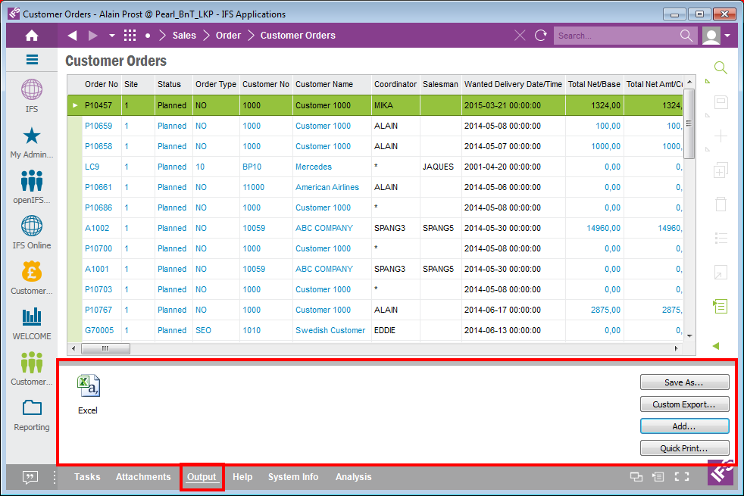
Task: Click the Home icon in the header
Action: pyautogui.click(x=31, y=36)
